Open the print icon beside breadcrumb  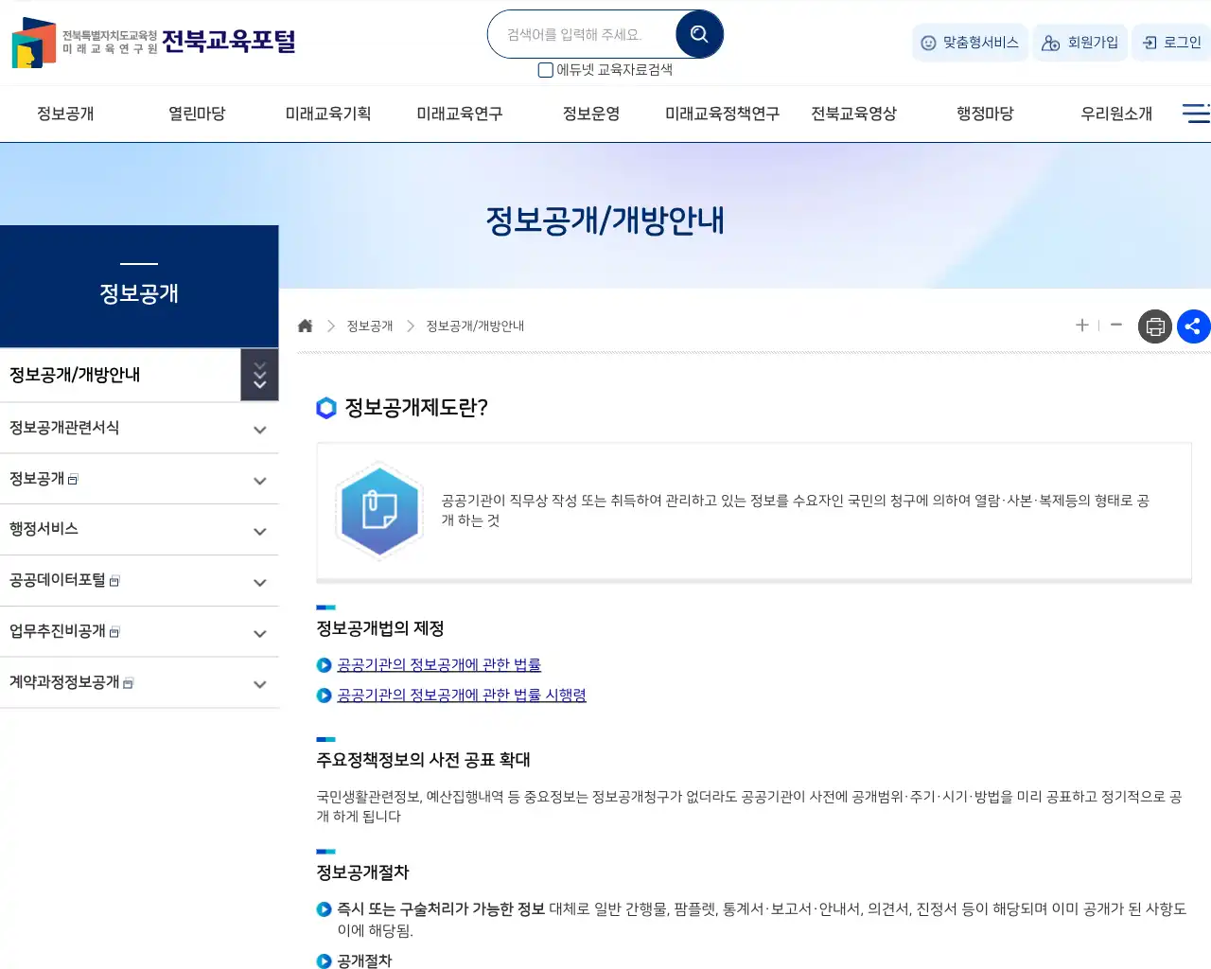click(1154, 326)
